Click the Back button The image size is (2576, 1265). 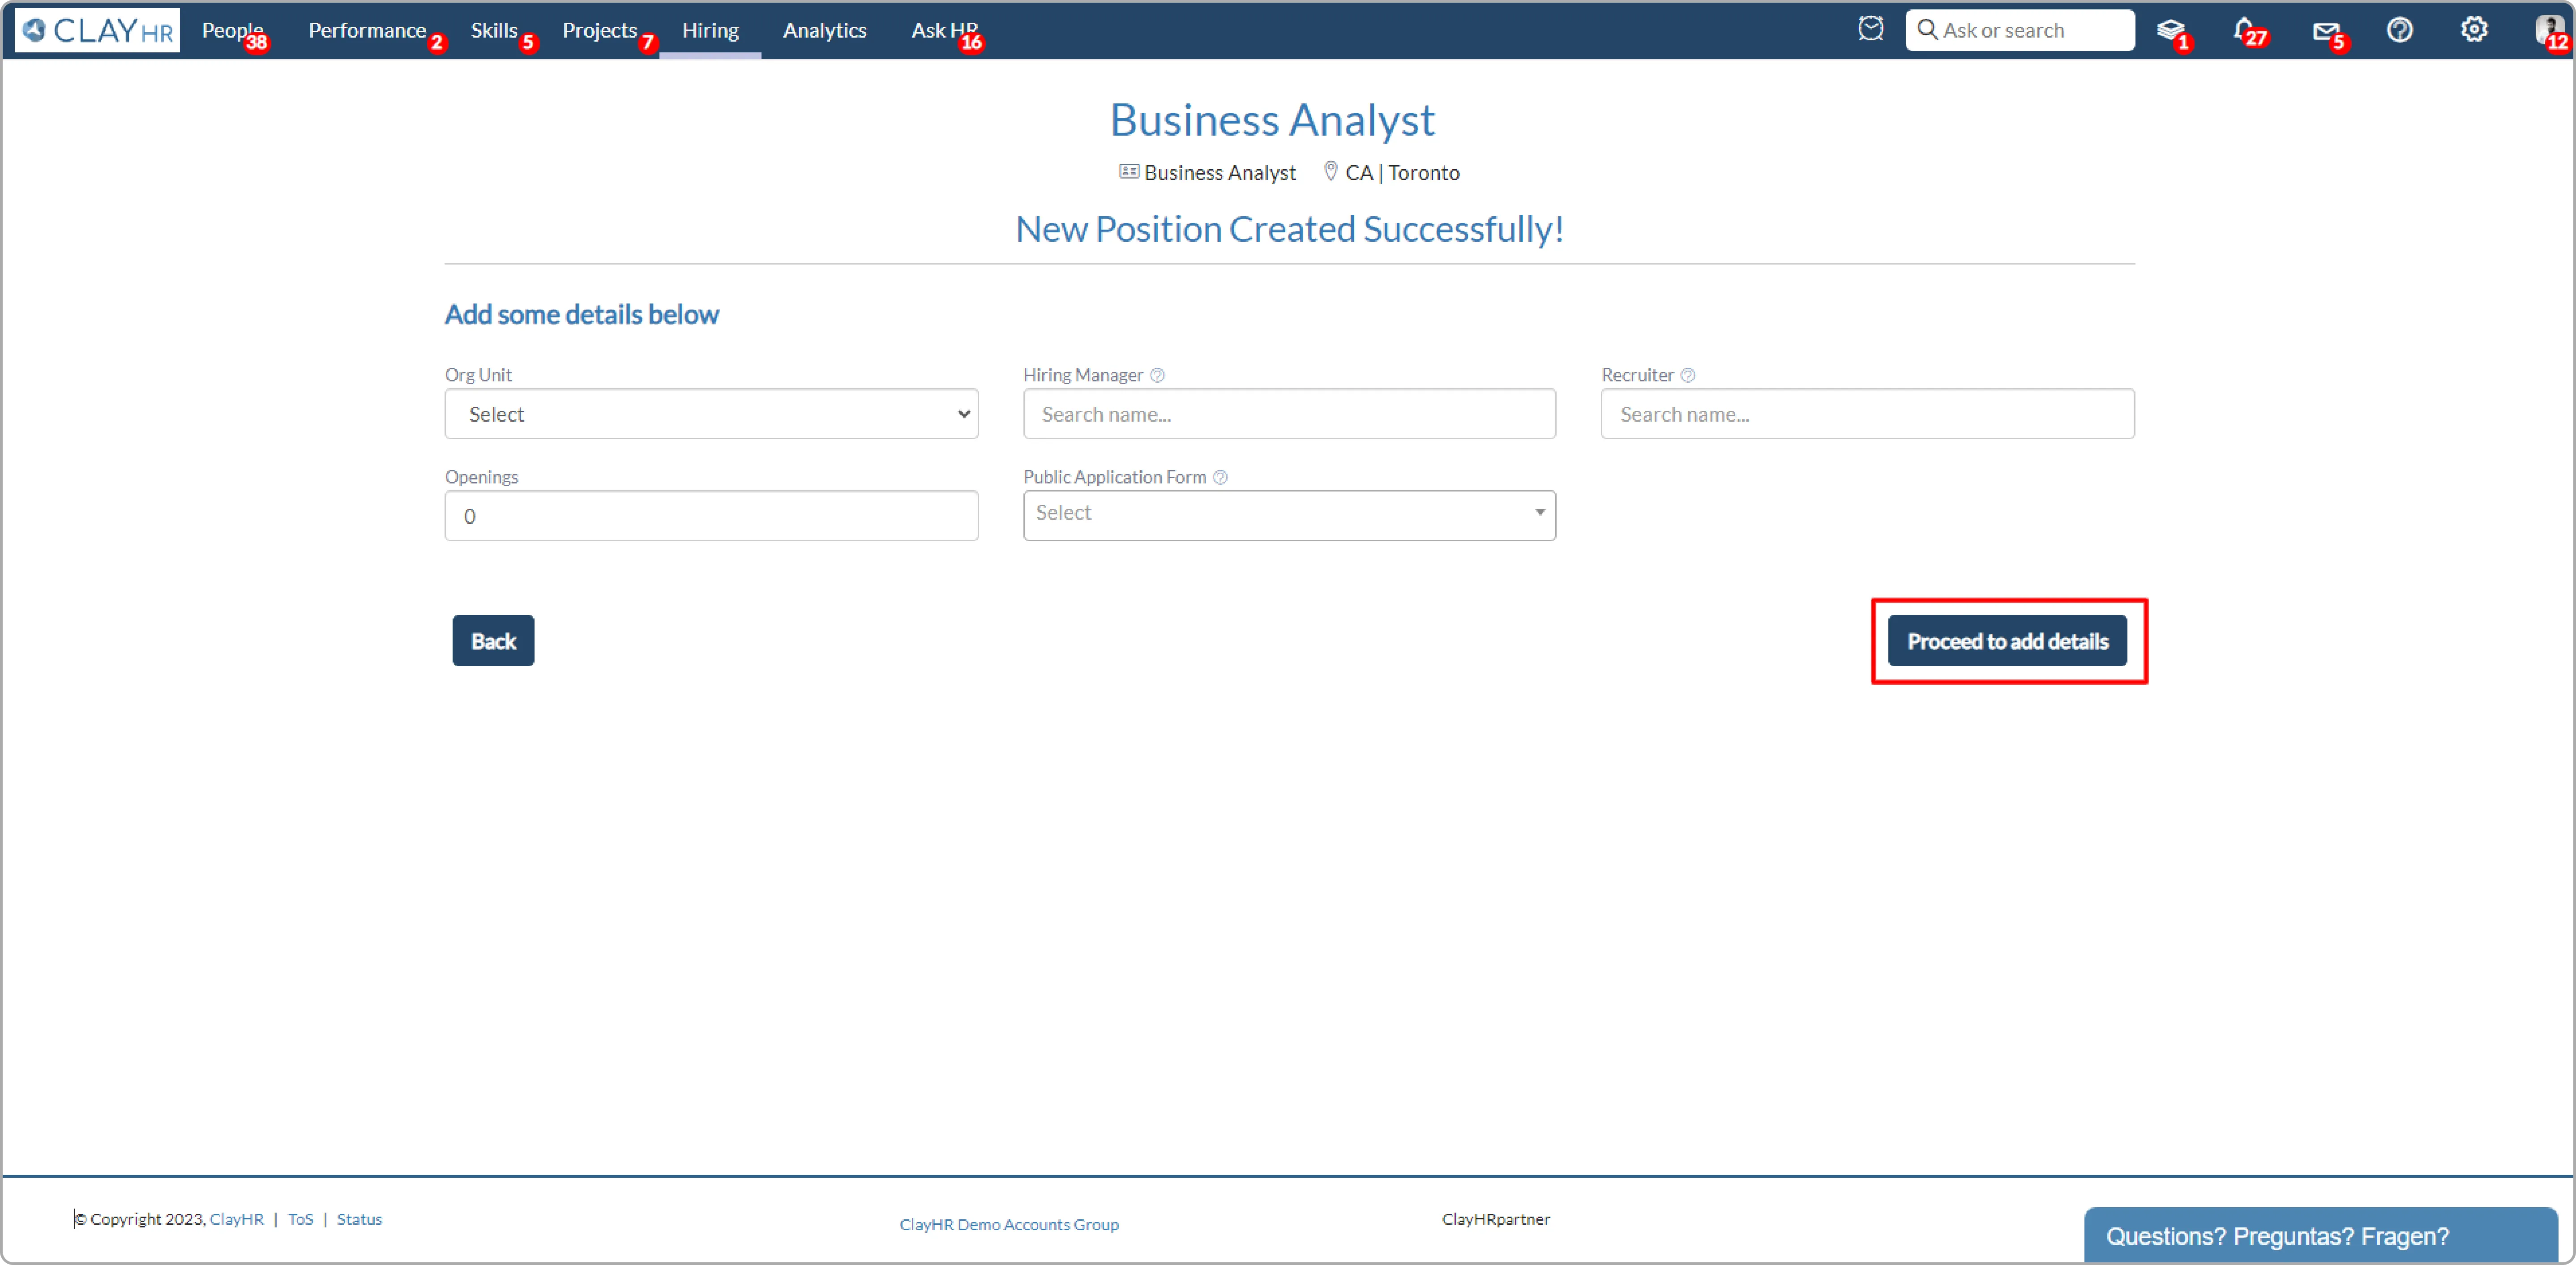493,641
